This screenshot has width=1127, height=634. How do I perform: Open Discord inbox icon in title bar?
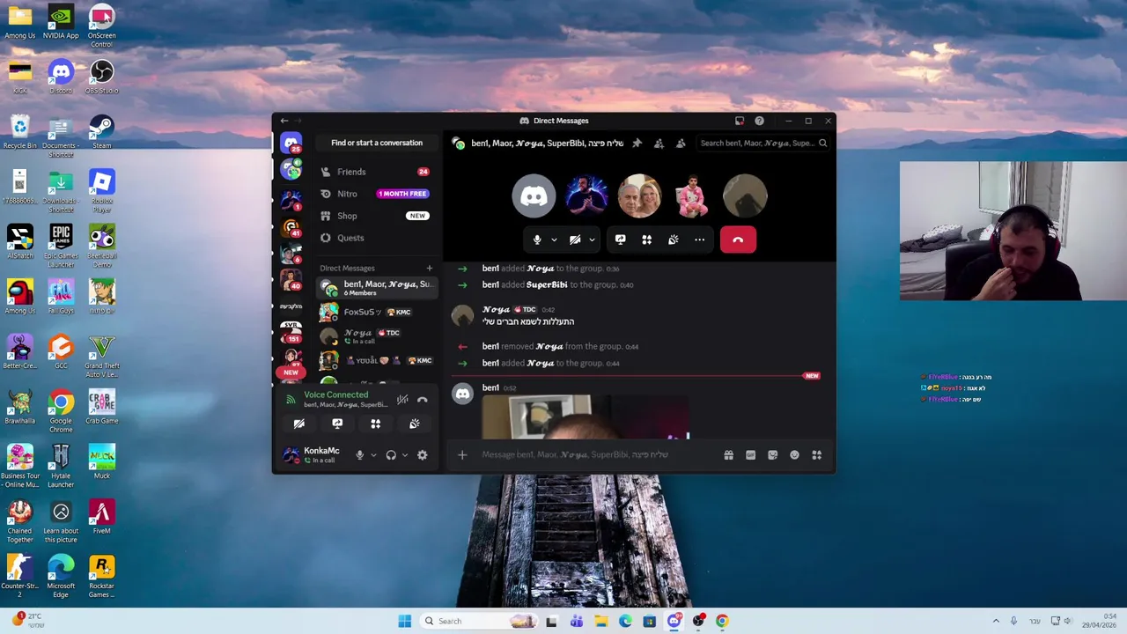(740, 121)
